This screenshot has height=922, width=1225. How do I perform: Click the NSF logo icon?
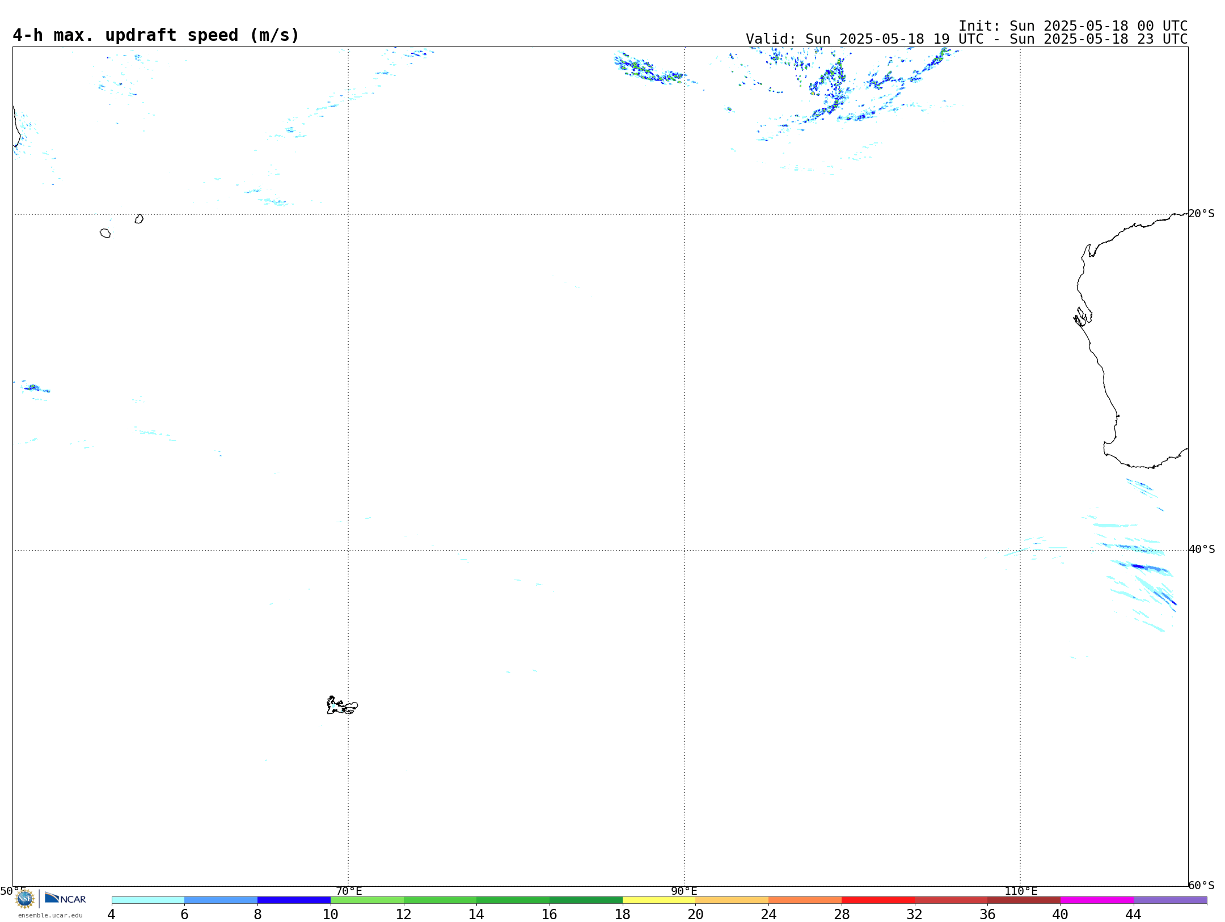(25, 898)
